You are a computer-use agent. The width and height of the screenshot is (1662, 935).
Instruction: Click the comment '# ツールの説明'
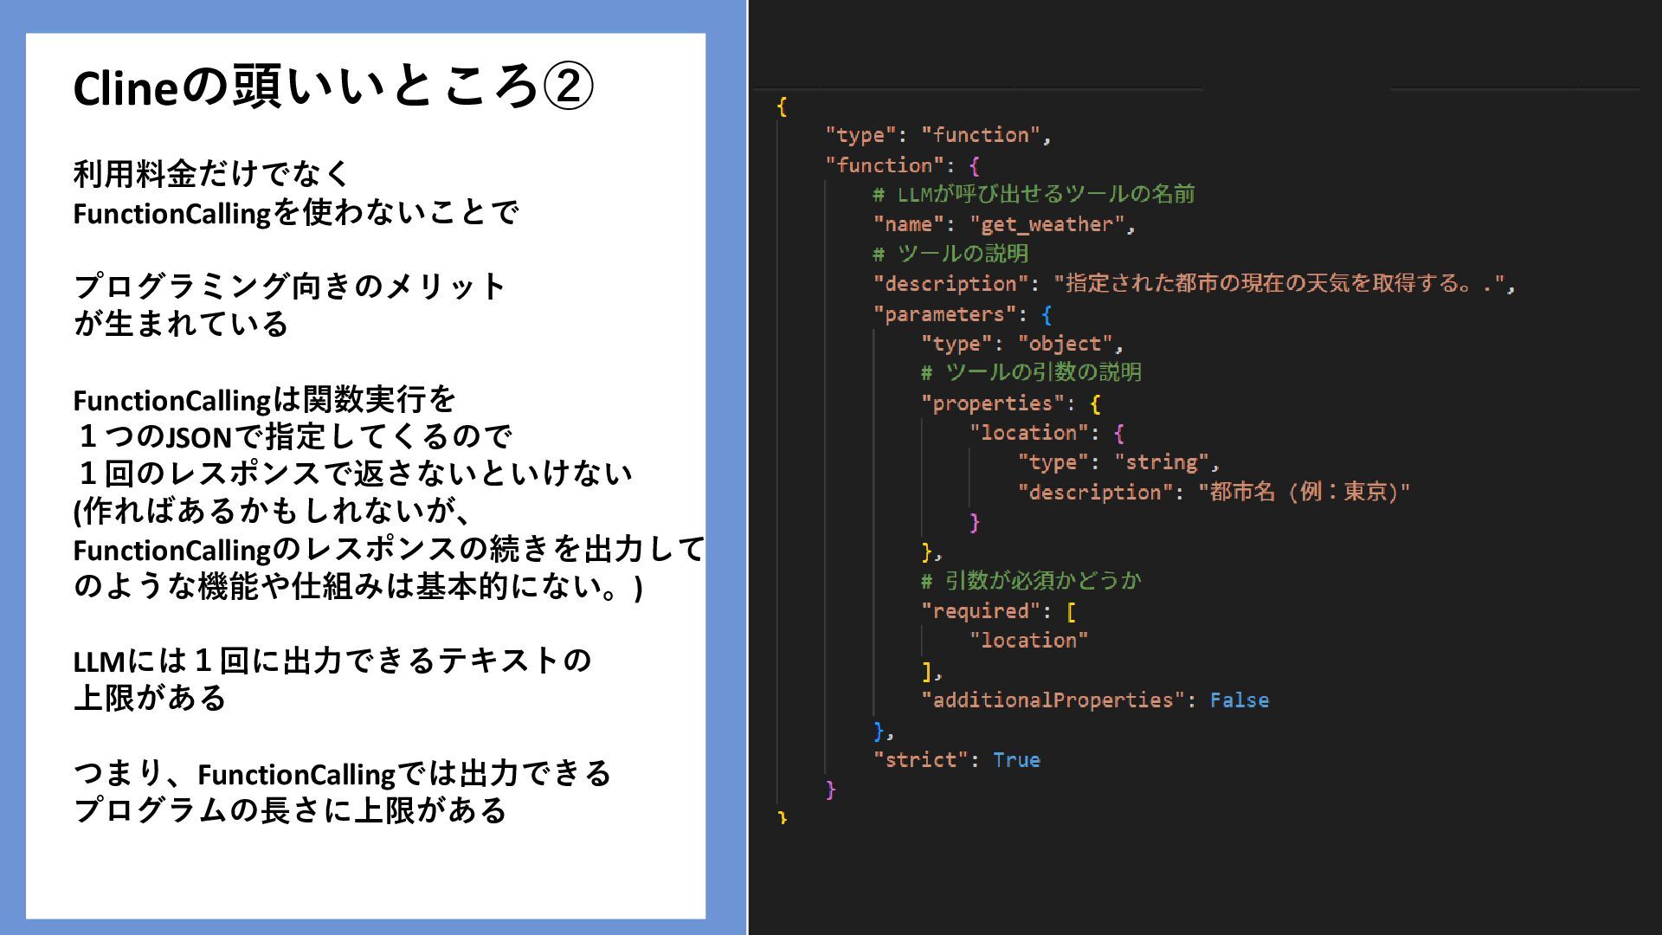pos(950,254)
